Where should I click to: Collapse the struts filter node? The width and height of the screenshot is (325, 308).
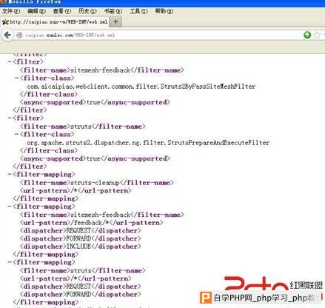pyautogui.click(x=10, y=118)
